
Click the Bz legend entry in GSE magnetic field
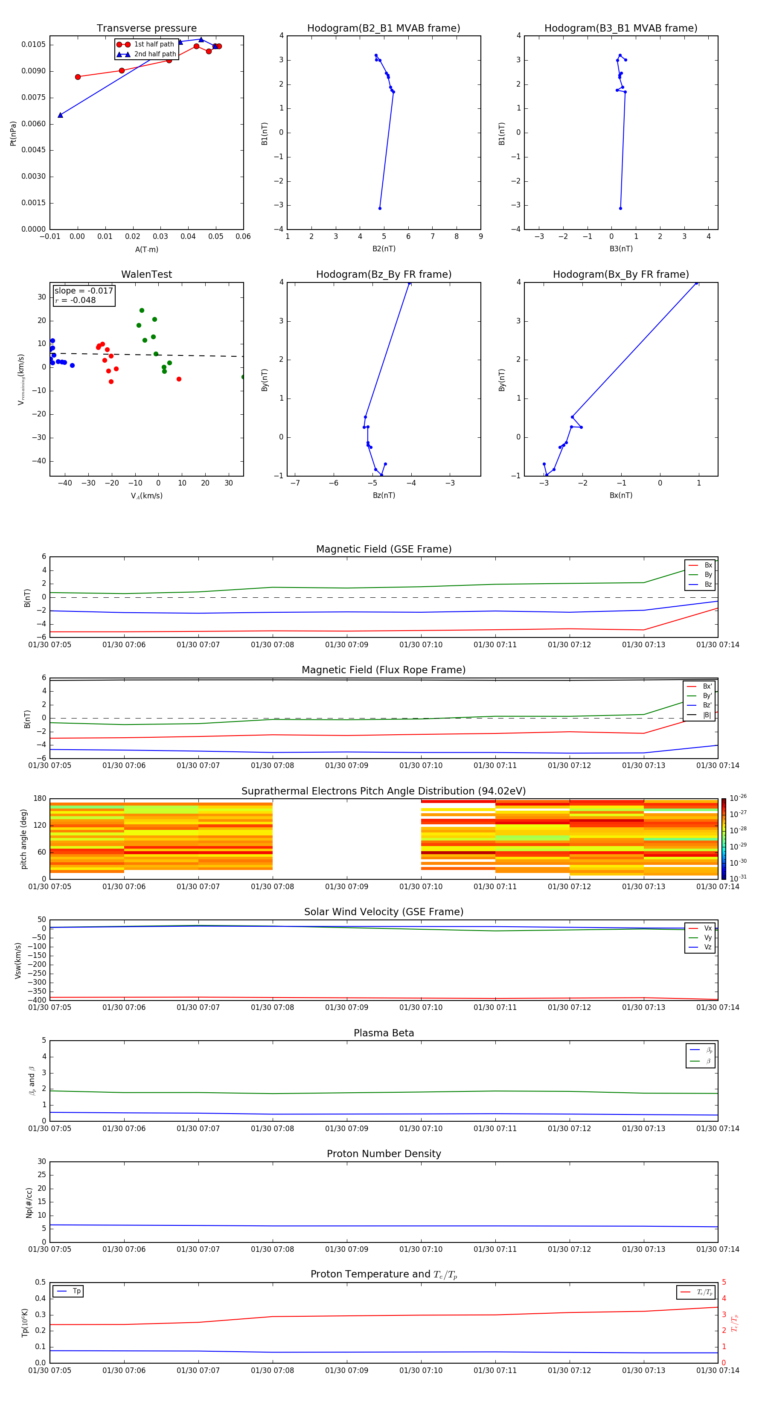pyautogui.click(x=700, y=584)
